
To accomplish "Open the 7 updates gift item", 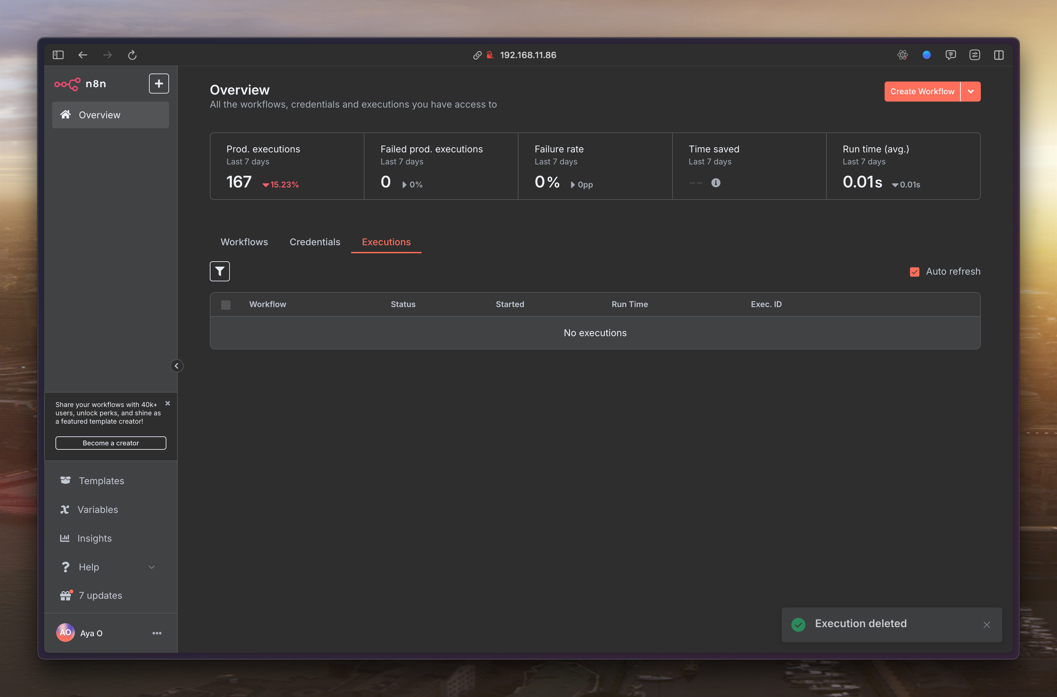I will point(100,595).
